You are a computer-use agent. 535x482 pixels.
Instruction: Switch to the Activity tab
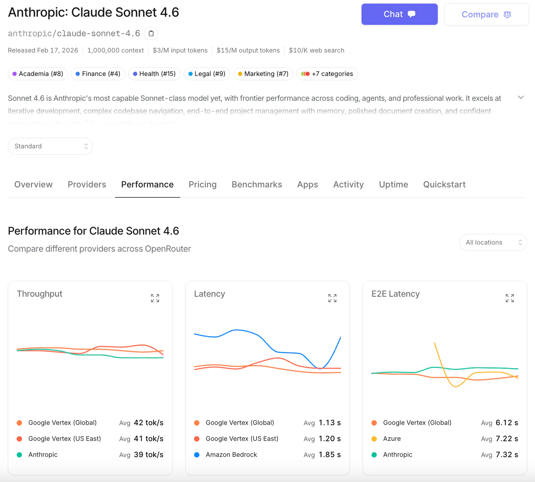(348, 185)
